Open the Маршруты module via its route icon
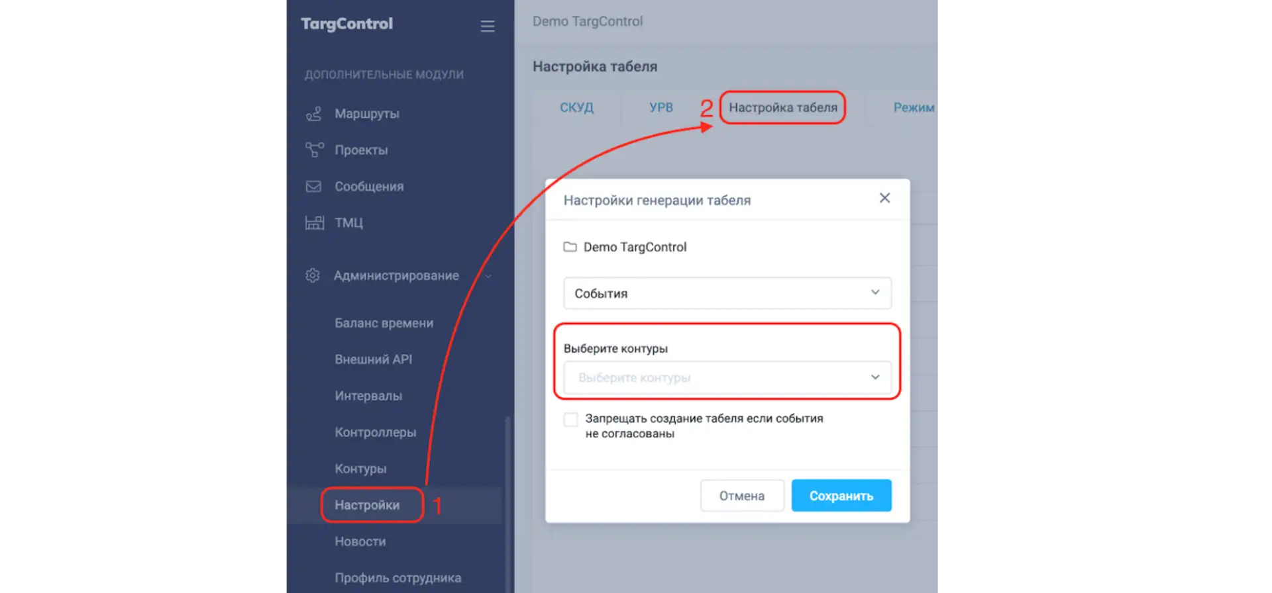The height and width of the screenshot is (593, 1272). (x=314, y=113)
